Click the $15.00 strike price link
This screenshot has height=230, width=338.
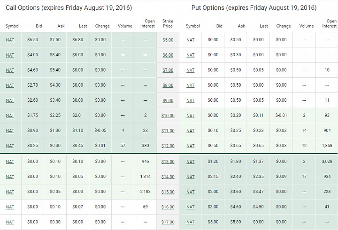168,192
